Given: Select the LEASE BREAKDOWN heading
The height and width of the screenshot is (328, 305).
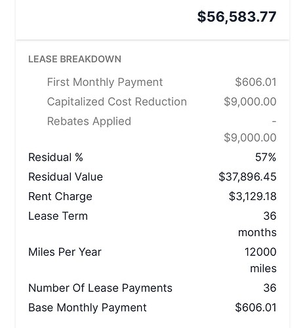Looking at the screenshot, I should point(75,59).
